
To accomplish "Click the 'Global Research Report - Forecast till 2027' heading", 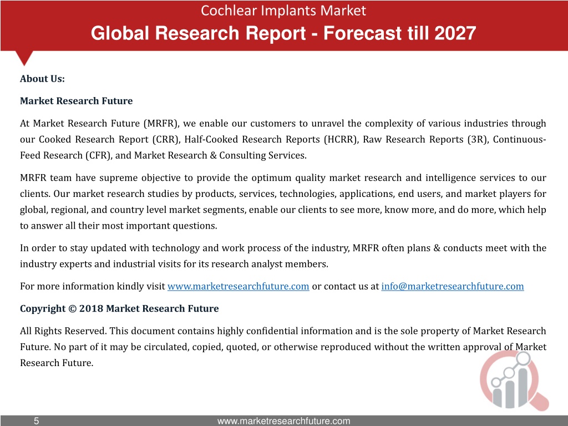I will click(283, 33).
